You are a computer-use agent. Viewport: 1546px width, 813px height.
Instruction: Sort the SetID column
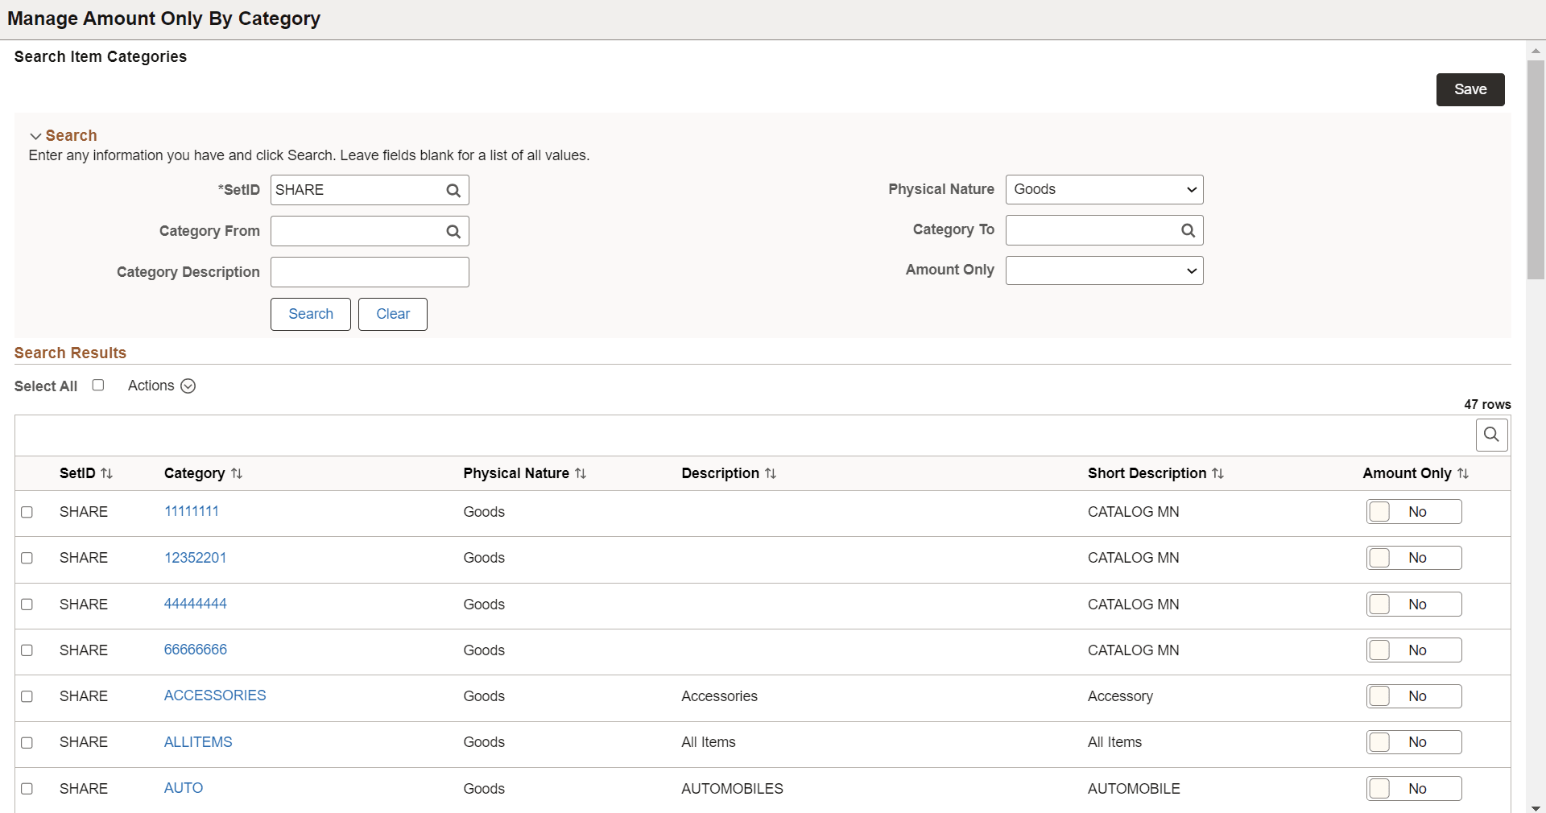pos(107,473)
